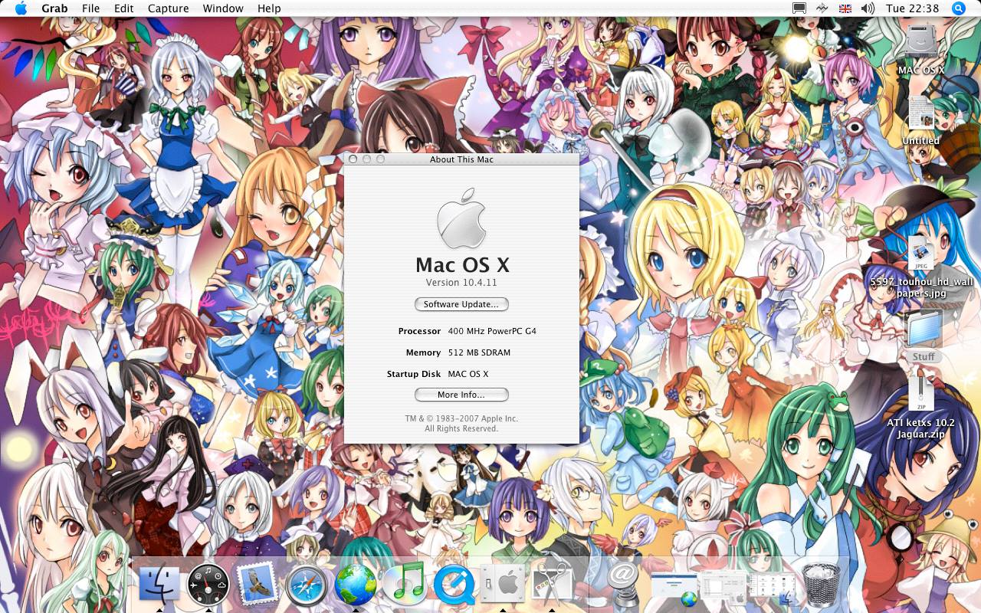Click the Processor label
981x613 pixels.
coord(419,331)
